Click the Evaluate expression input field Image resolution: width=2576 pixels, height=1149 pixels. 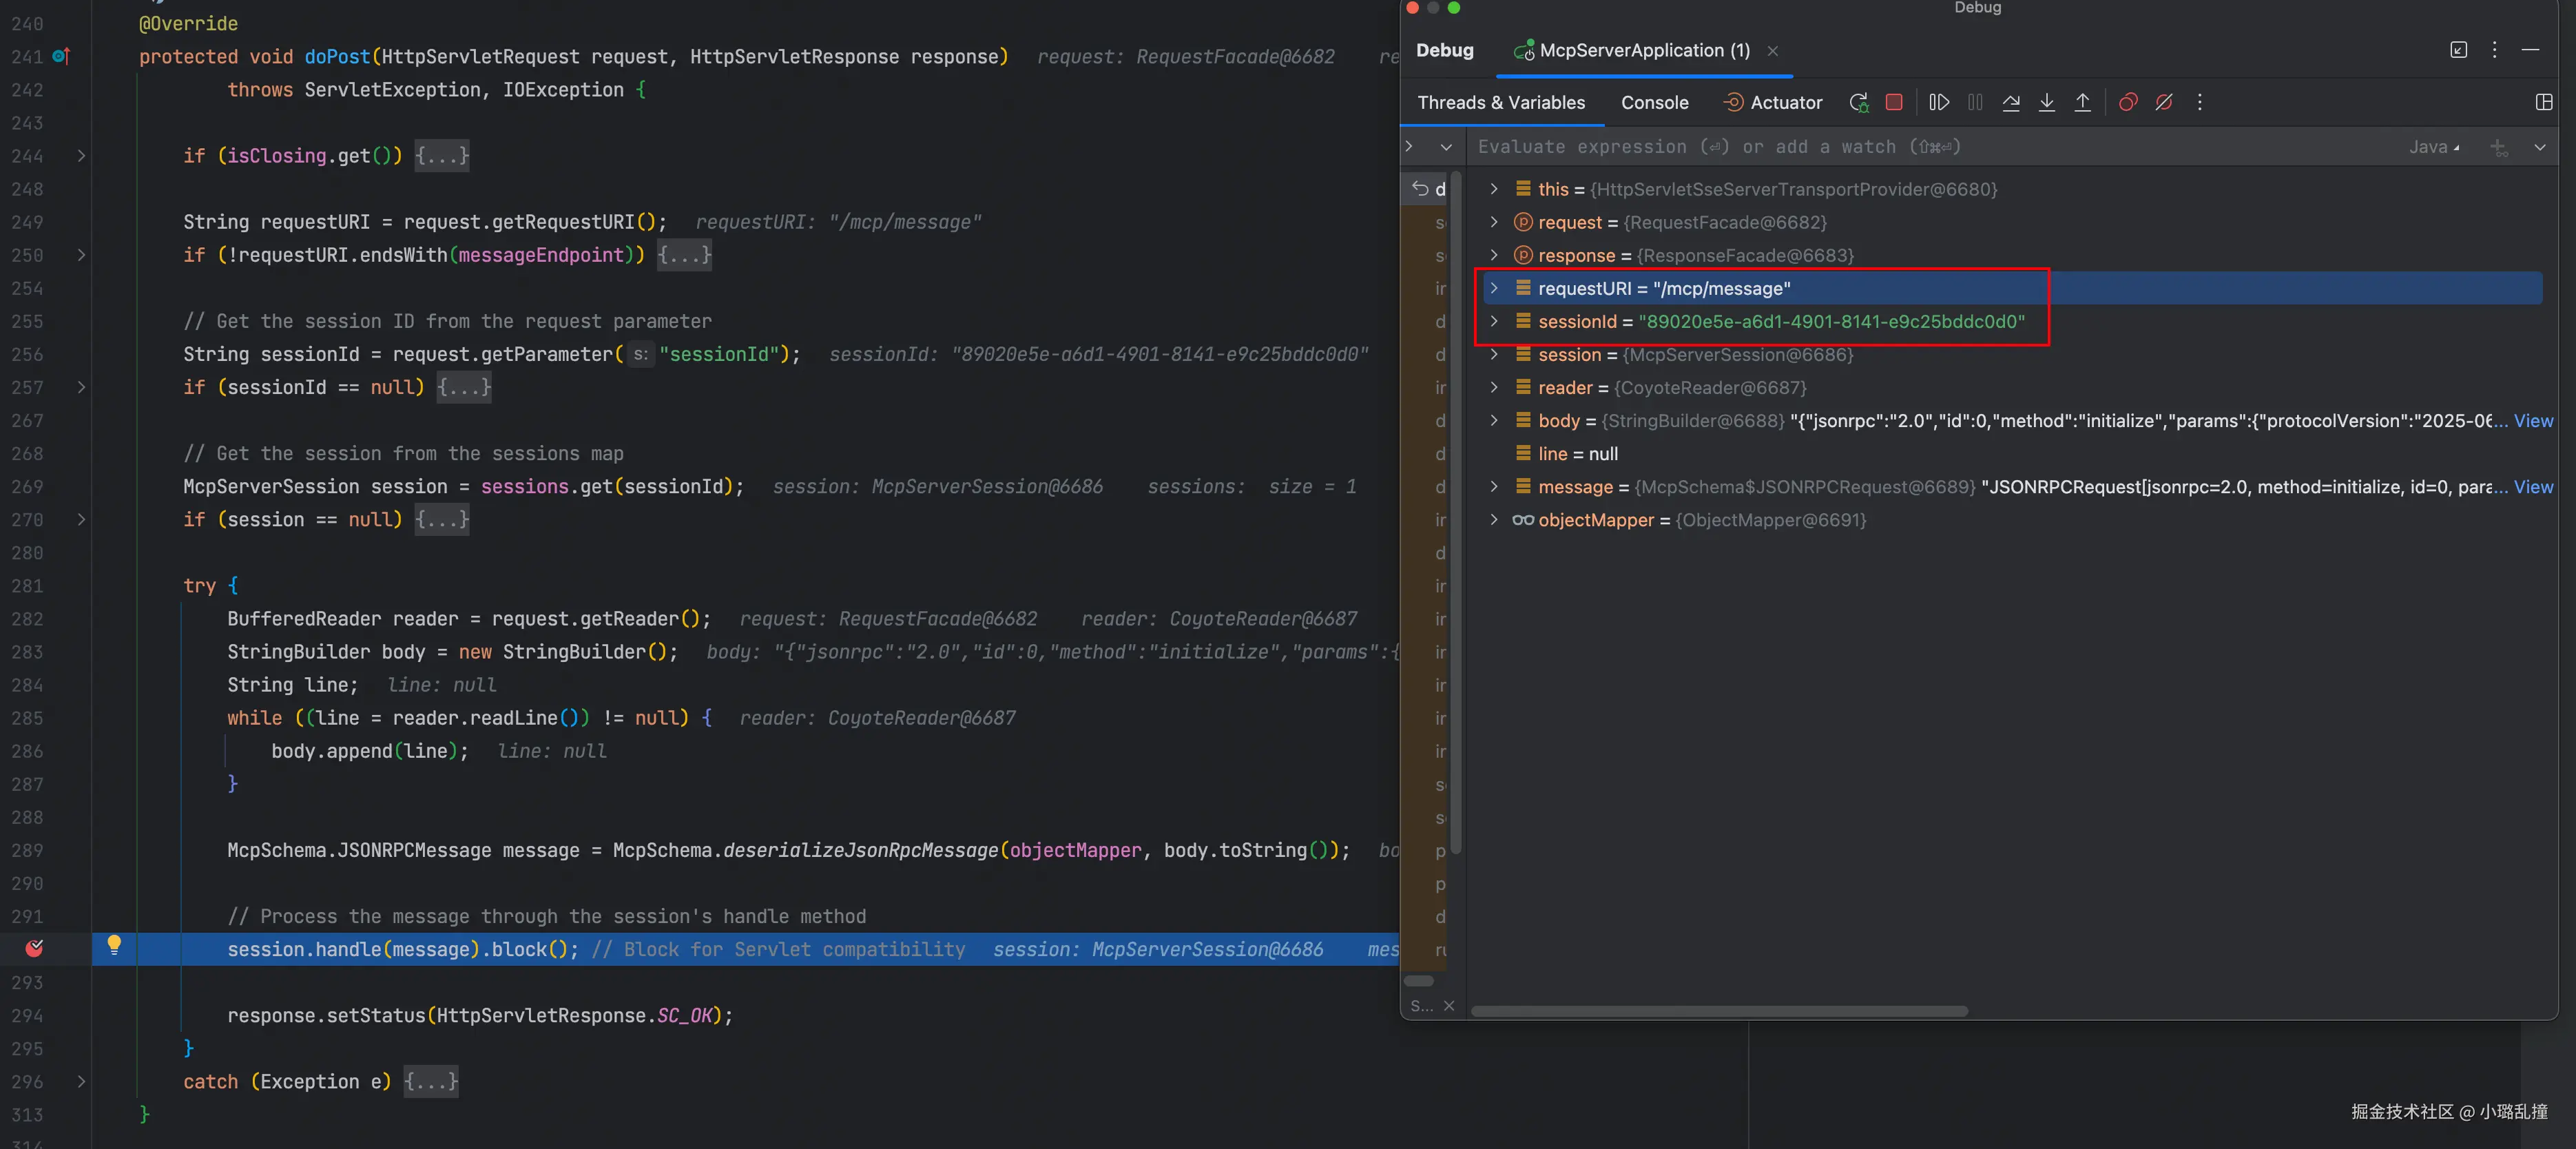coord(1900,147)
